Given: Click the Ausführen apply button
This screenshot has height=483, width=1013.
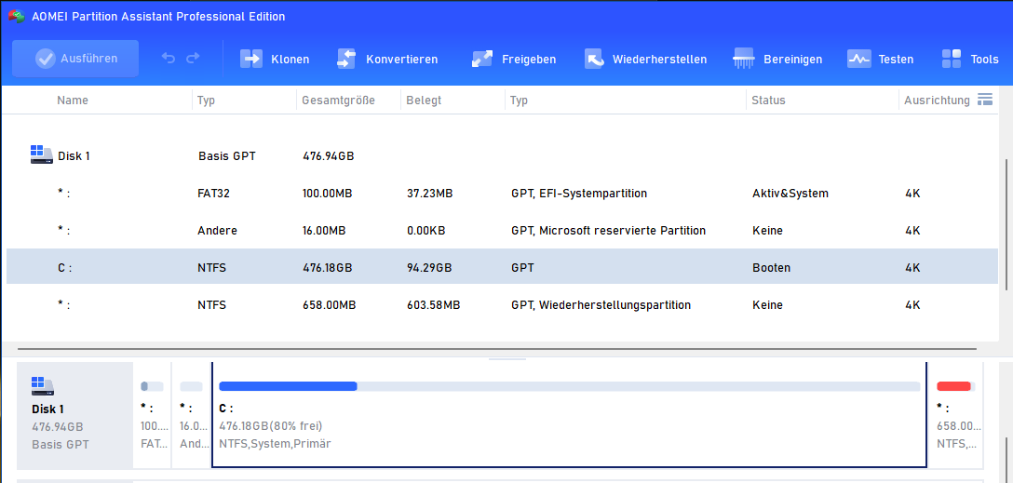Looking at the screenshot, I should 75,59.
